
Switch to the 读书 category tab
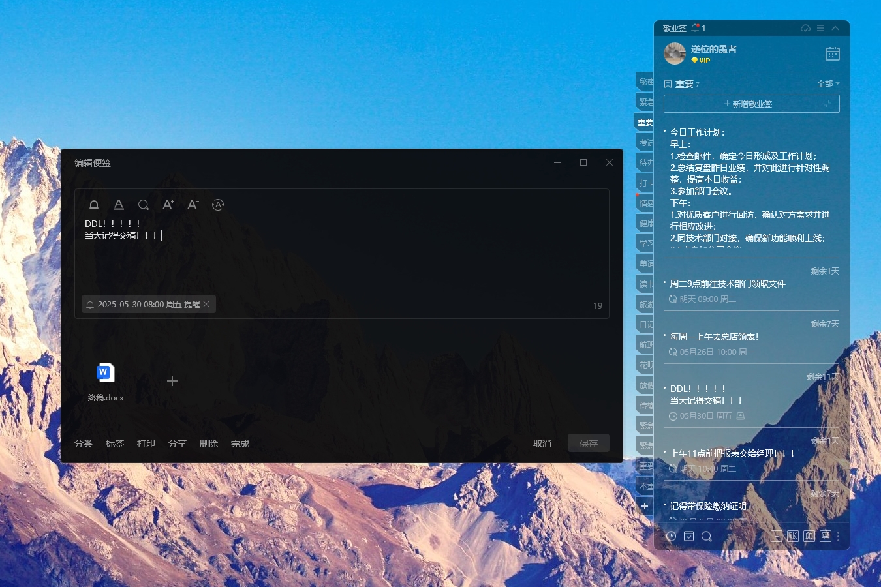(645, 284)
